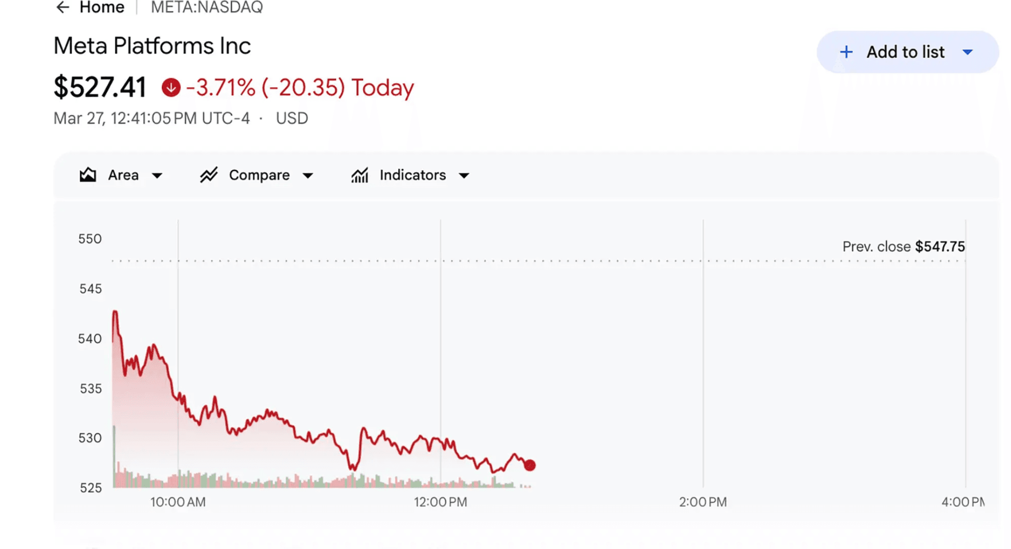Expand the Add to list dropdown arrow
This screenshot has width=1011, height=549.
point(967,52)
